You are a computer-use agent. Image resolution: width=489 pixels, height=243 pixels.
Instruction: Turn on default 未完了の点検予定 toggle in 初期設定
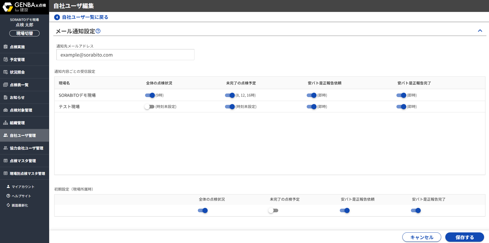tap(273, 210)
